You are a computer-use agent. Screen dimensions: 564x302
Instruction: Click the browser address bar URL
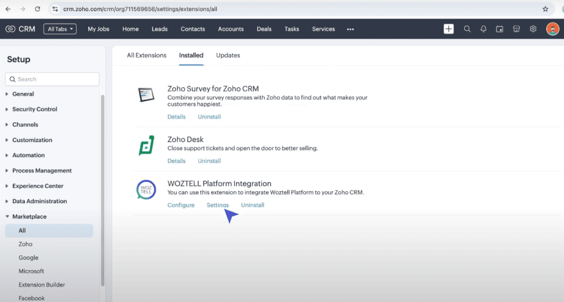pyautogui.click(x=140, y=9)
